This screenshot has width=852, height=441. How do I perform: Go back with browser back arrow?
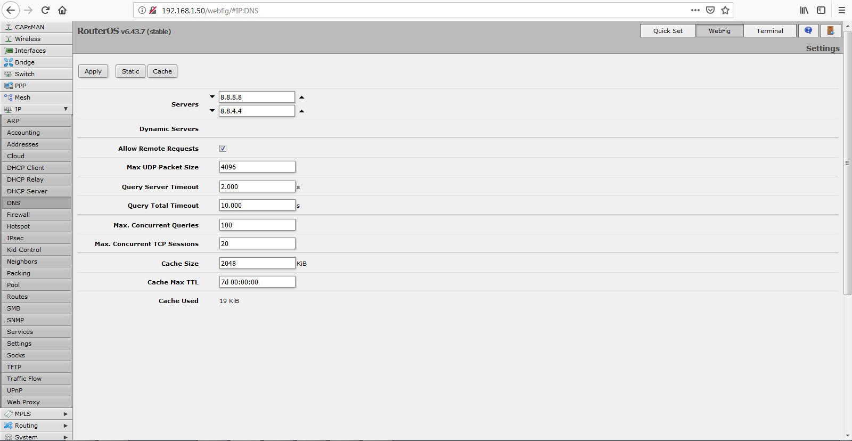11,10
